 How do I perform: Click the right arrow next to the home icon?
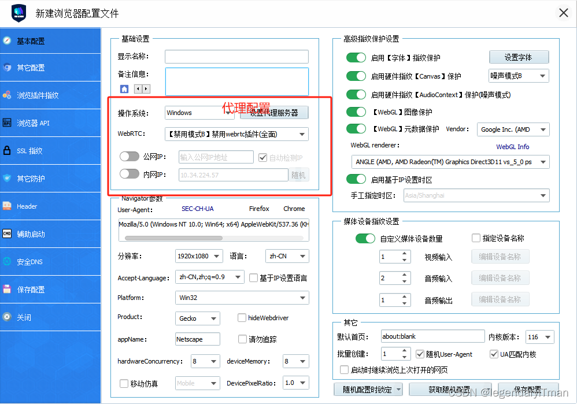pyautogui.click(x=146, y=88)
